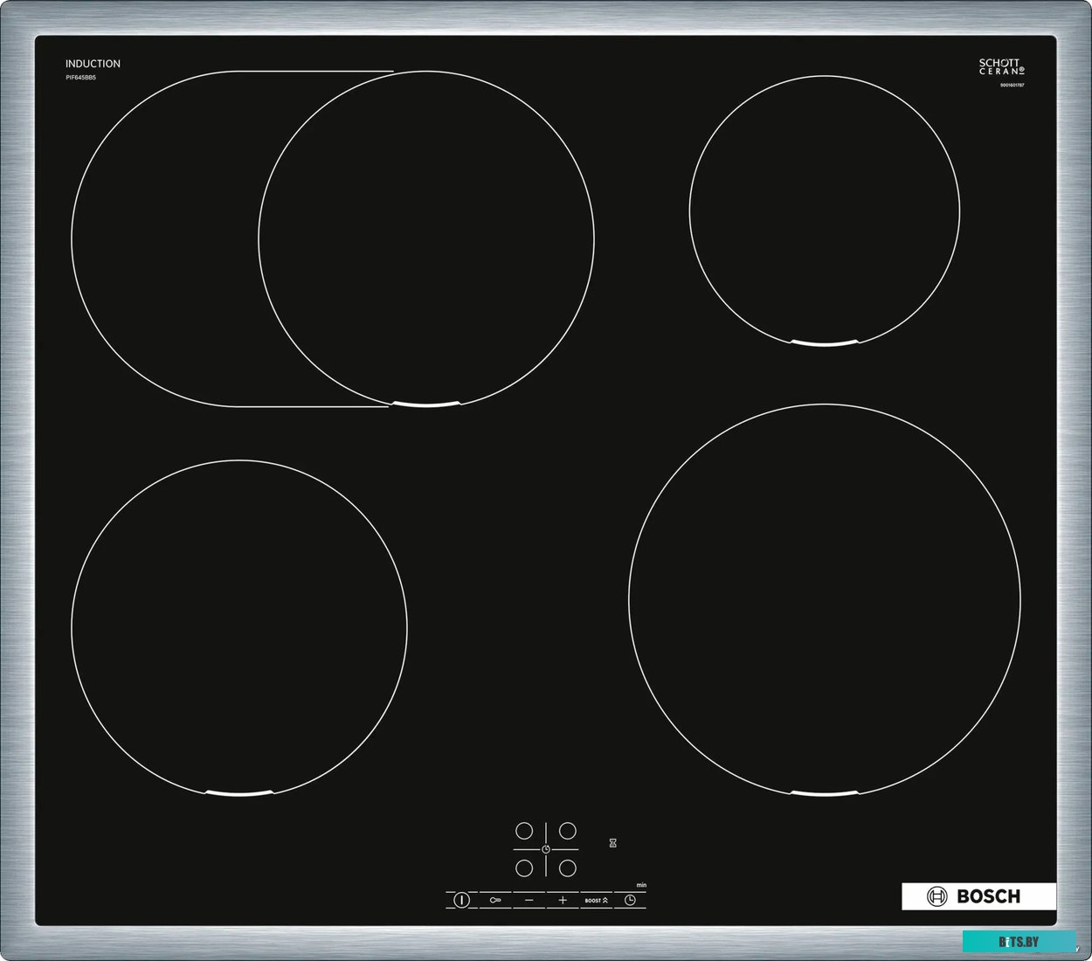Select the bottom-left zone selector circle
Screen dimensions: 1092x961
click(x=524, y=868)
